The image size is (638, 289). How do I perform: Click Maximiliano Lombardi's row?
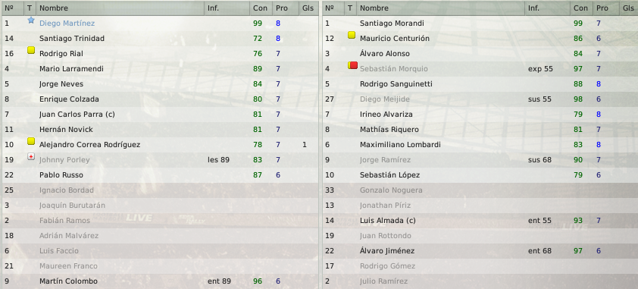[x=480, y=144]
